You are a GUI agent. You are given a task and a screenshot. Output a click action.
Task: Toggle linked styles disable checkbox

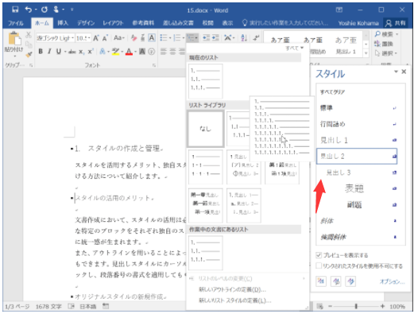tap(319, 266)
